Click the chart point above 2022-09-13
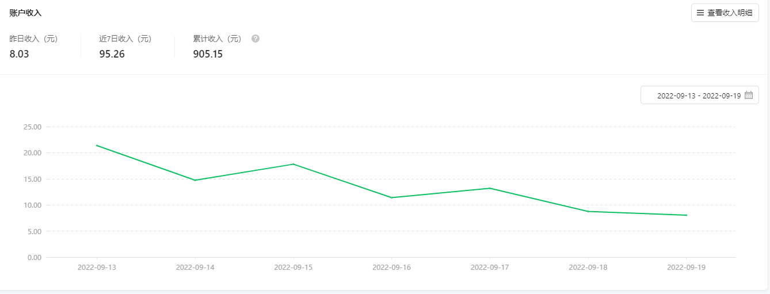770x294 pixels. (97, 146)
